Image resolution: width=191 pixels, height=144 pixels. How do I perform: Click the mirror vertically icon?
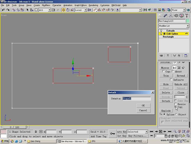(179, 67)
